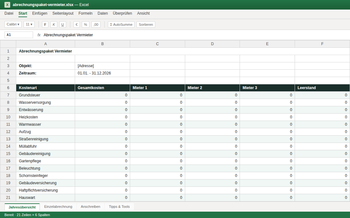Select column A header
The width and height of the screenshot is (350, 218).
click(x=45, y=44)
